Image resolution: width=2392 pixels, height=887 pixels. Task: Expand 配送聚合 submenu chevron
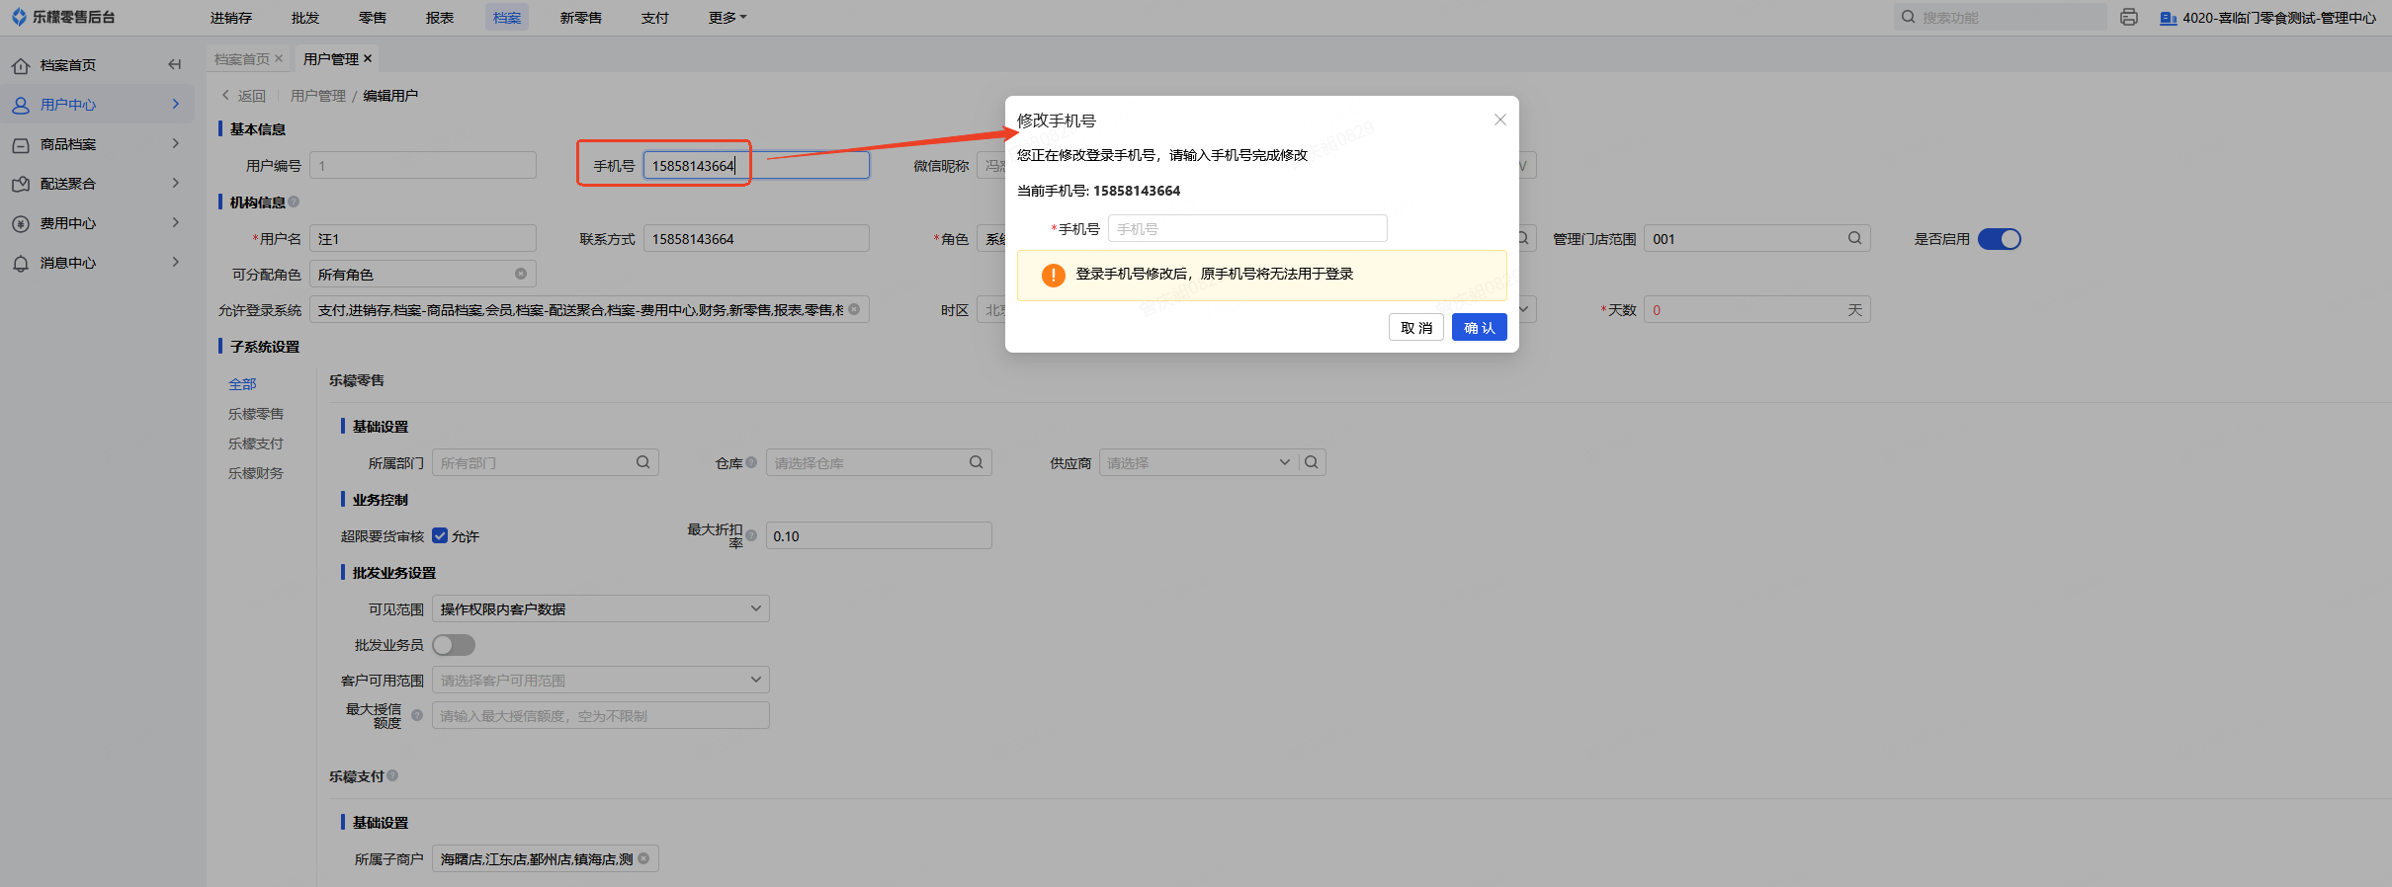pos(176,184)
